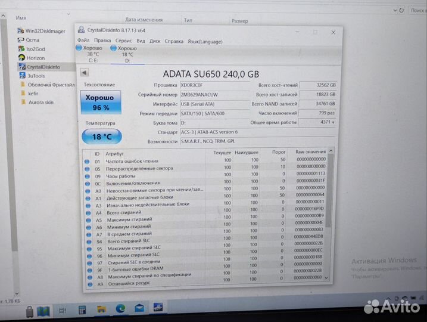This screenshot has width=427, height=322.
Task: Click status dot for attribute 01 Частота ошибок чтения
Action: [87, 162]
